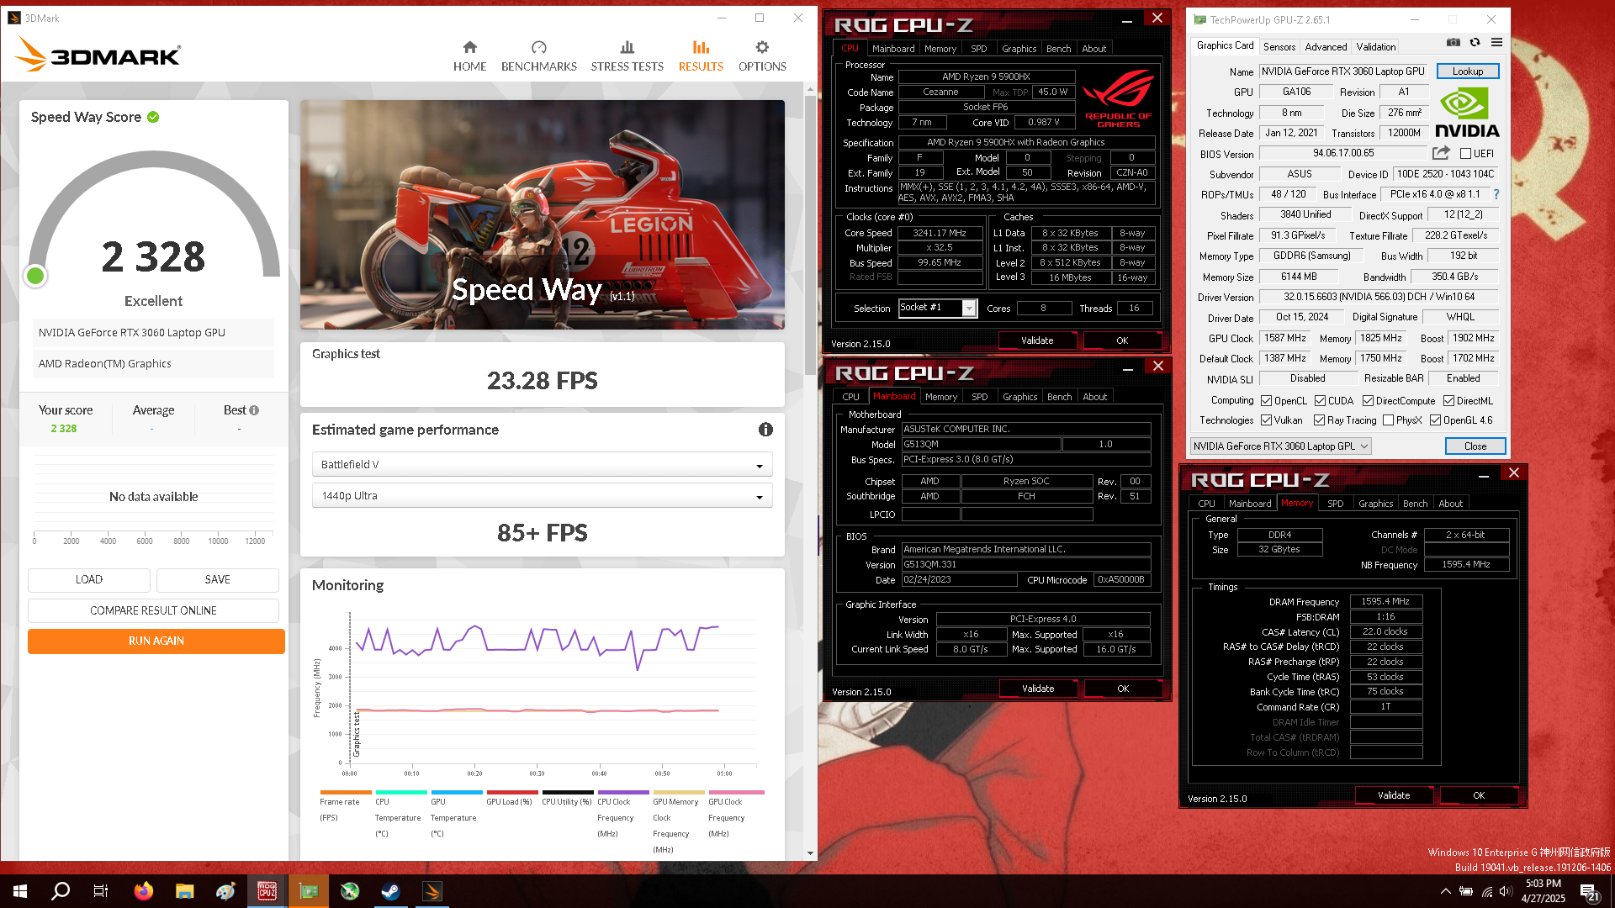Toggle the PhysX checkbox in GPU-Z
Screen dimensions: 1615x908
tap(1388, 420)
